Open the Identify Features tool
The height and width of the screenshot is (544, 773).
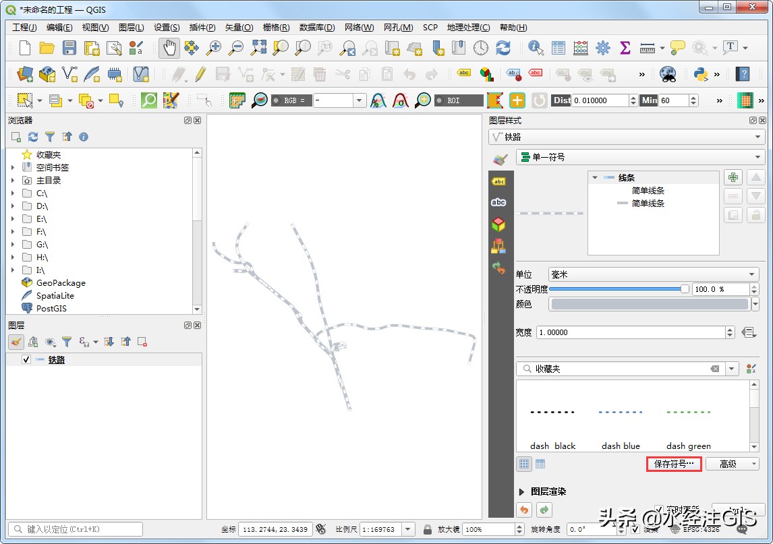535,49
